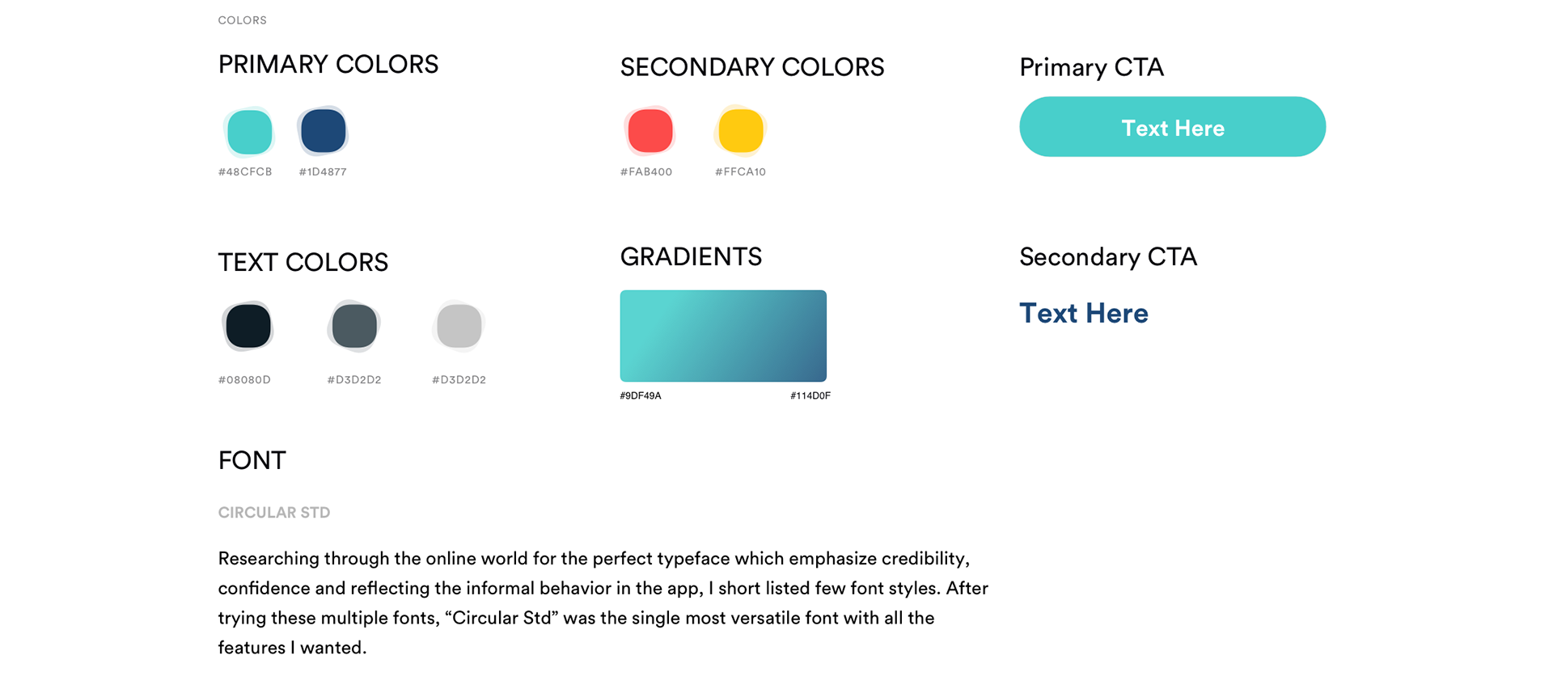
Task: Click the #114D0F gradient end label
Action: pyautogui.click(x=810, y=395)
